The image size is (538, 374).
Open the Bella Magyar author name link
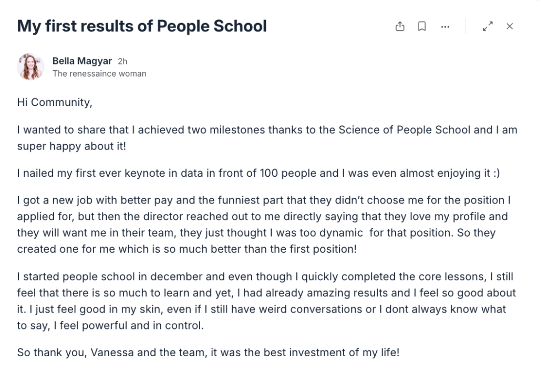[82, 61]
